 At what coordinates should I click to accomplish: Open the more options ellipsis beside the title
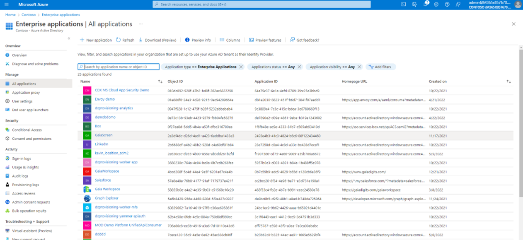(x=141, y=24)
